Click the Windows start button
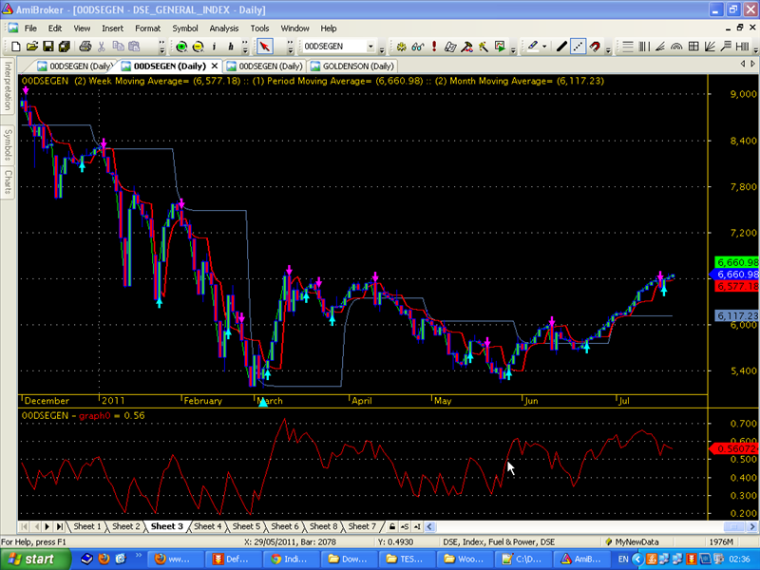 tap(34, 560)
